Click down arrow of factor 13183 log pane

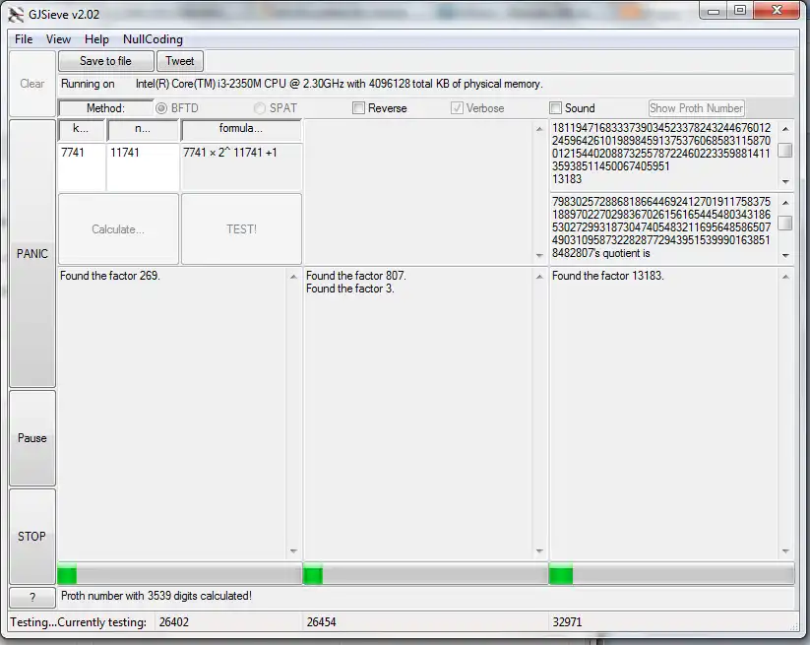pyautogui.click(x=785, y=551)
